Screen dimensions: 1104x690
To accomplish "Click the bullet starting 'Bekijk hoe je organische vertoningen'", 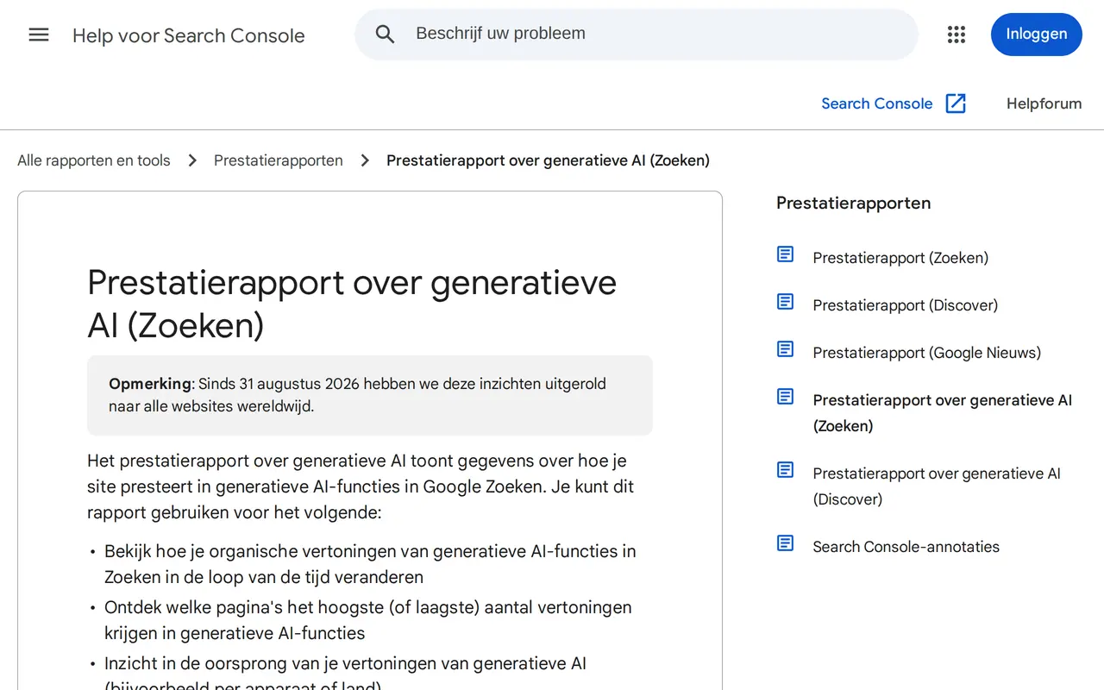I will pyautogui.click(x=370, y=564).
